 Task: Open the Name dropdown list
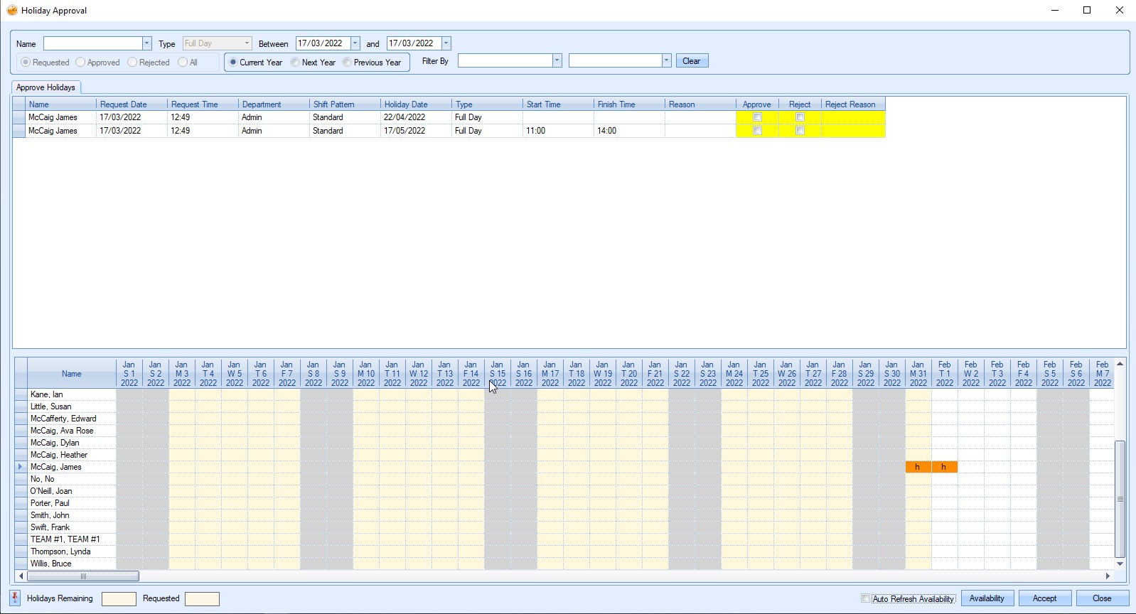[x=146, y=43]
